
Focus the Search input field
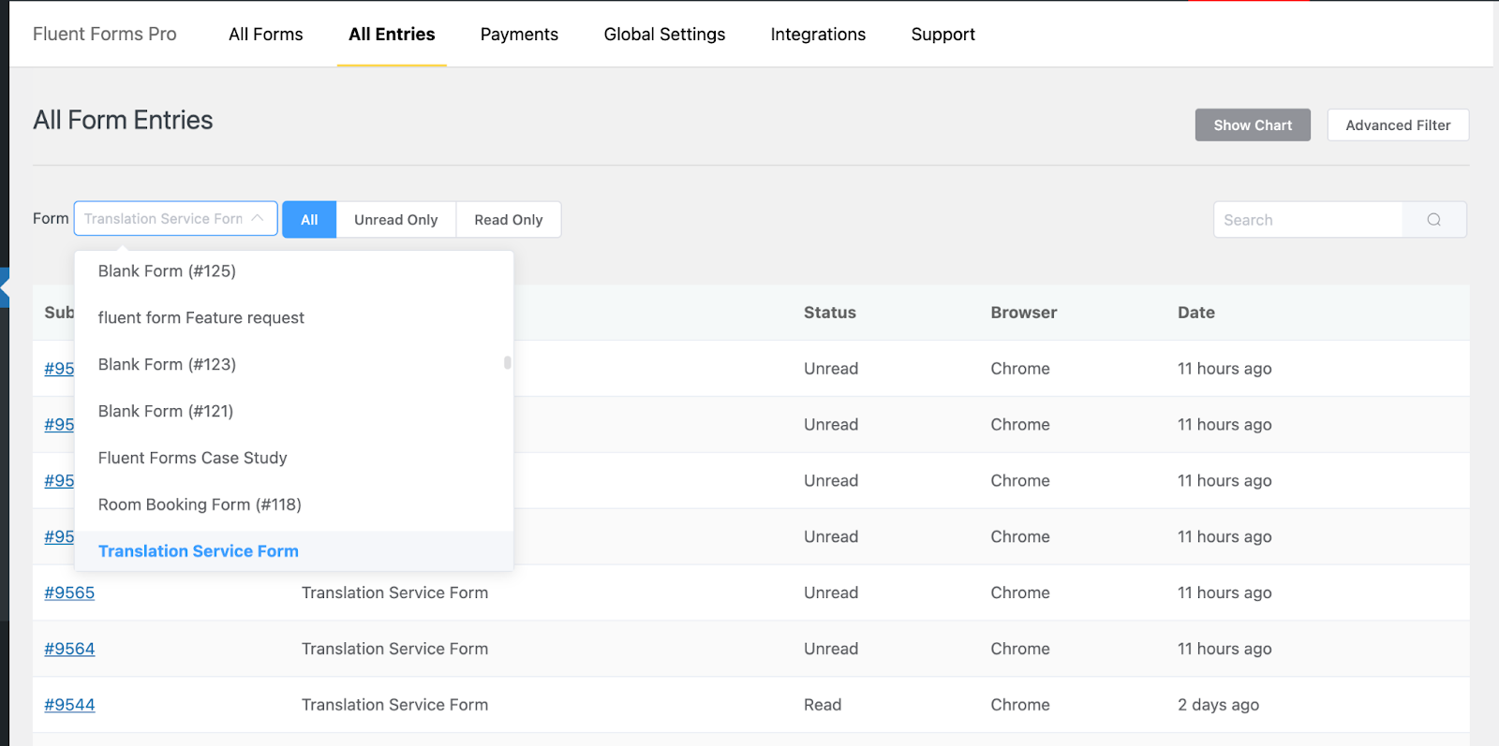click(1308, 220)
